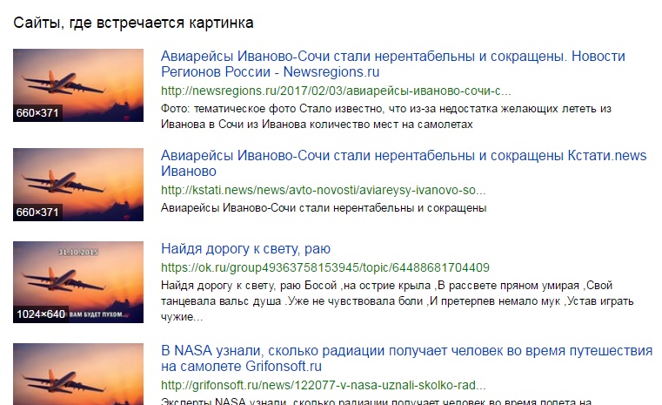
Task: Select the poem snippet 'Найдя дорогу к свету, раю Босой'
Action: (398, 301)
